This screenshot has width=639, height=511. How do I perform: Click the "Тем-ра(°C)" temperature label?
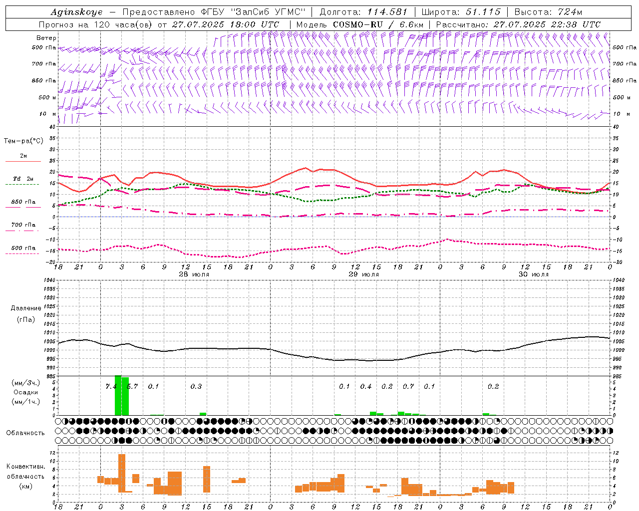(x=23, y=141)
